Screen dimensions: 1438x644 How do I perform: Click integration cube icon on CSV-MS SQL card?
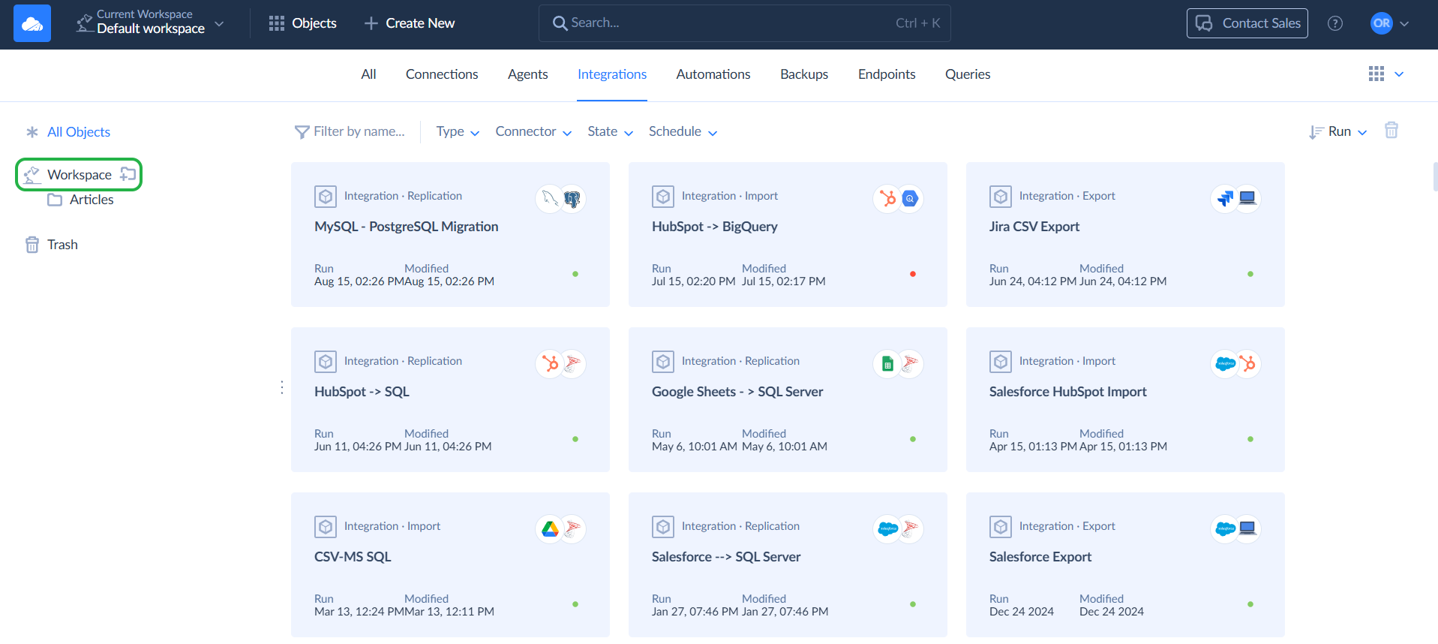point(326,527)
